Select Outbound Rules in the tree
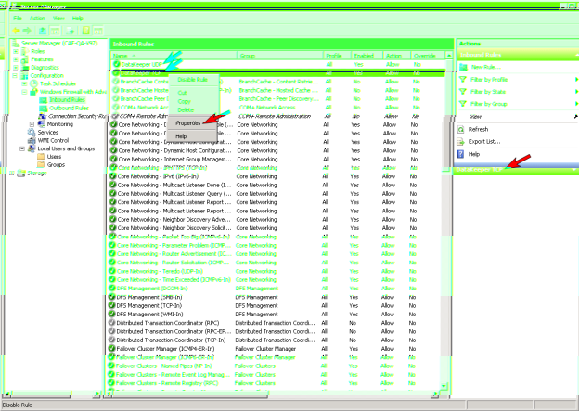The image size is (579, 411). pyautogui.click(x=67, y=108)
